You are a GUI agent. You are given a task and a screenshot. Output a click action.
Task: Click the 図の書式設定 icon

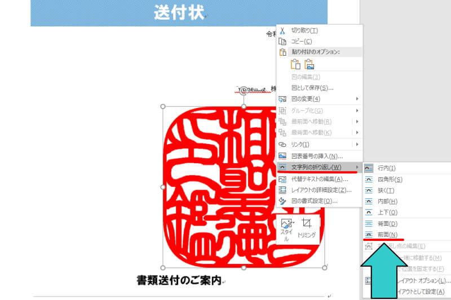pyautogui.click(x=283, y=201)
